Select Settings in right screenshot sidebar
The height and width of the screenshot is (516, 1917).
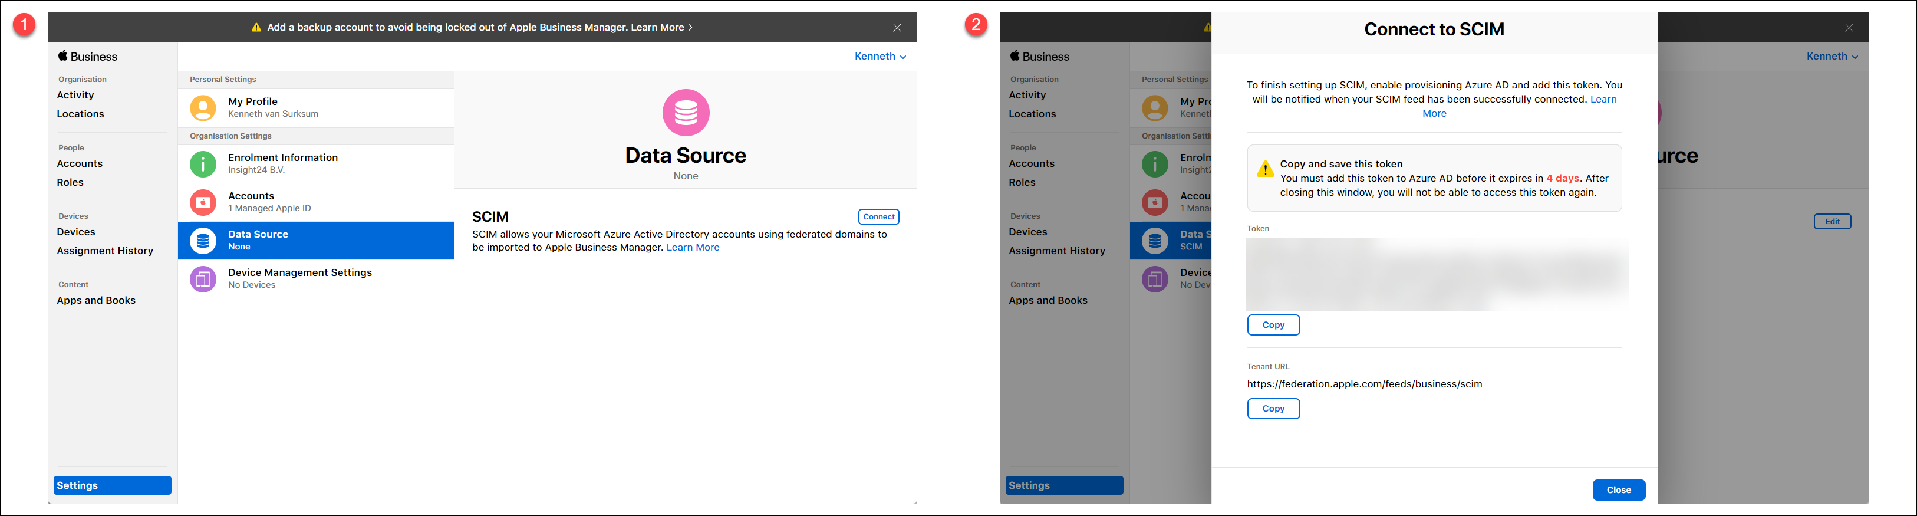click(1064, 485)
